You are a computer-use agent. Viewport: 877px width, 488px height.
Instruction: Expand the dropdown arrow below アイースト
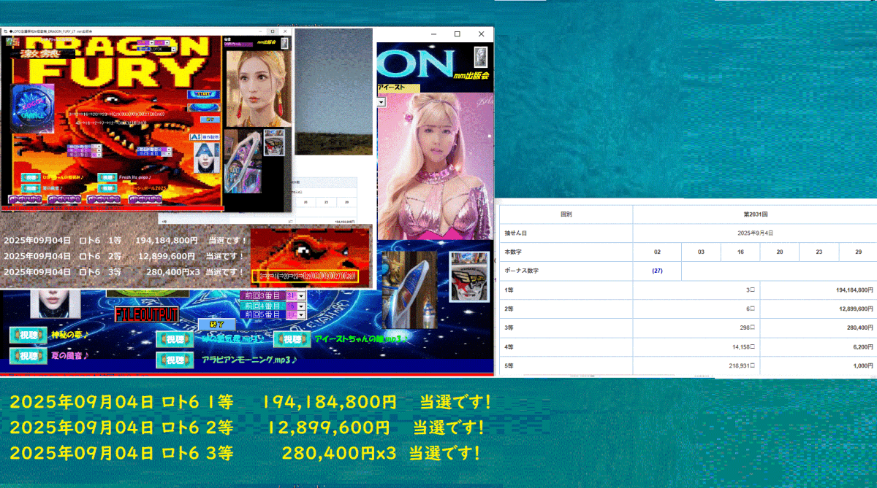pyautogui.click(x=381, y=102)
